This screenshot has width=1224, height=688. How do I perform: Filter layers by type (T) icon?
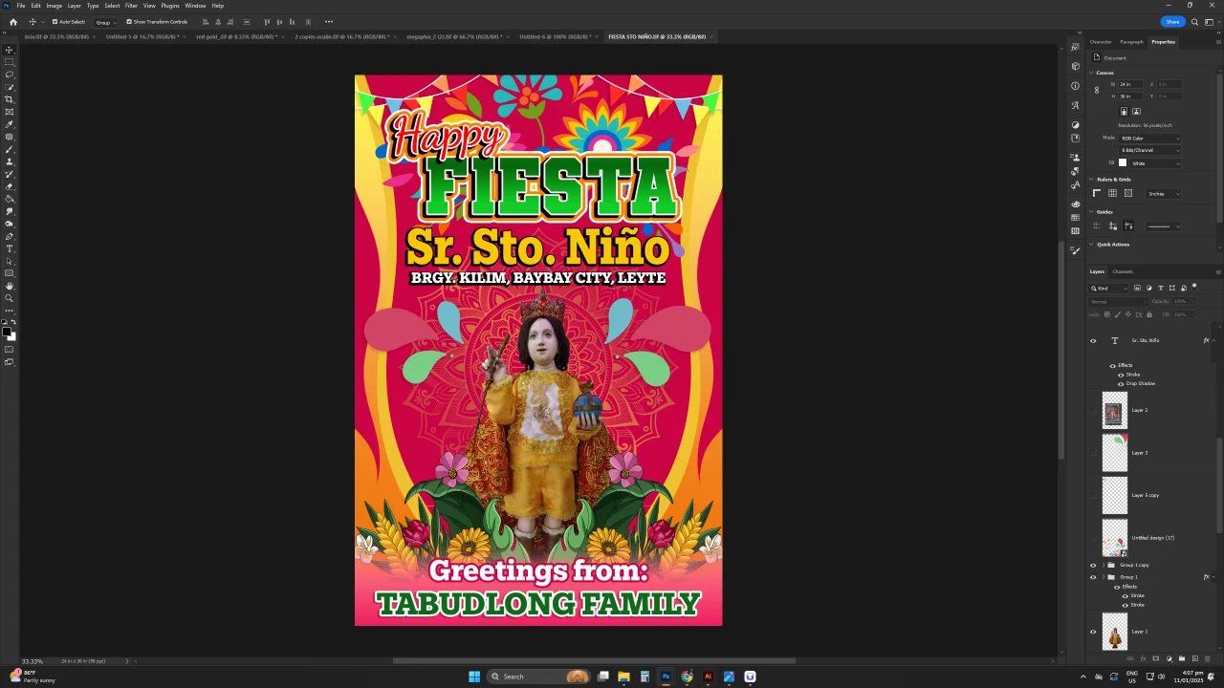coord(1161,289)
